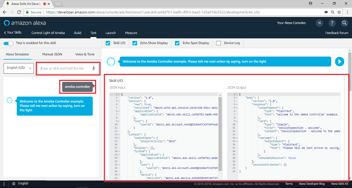The width and height of the screenshot is (352, 188).
Task: Open Your Alexa Consoles menu
Action: coord(291,23)
